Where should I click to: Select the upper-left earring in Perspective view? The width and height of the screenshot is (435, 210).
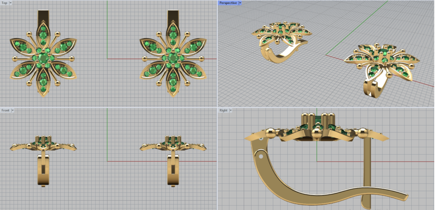pyautogui.click(x=282, y=43)
